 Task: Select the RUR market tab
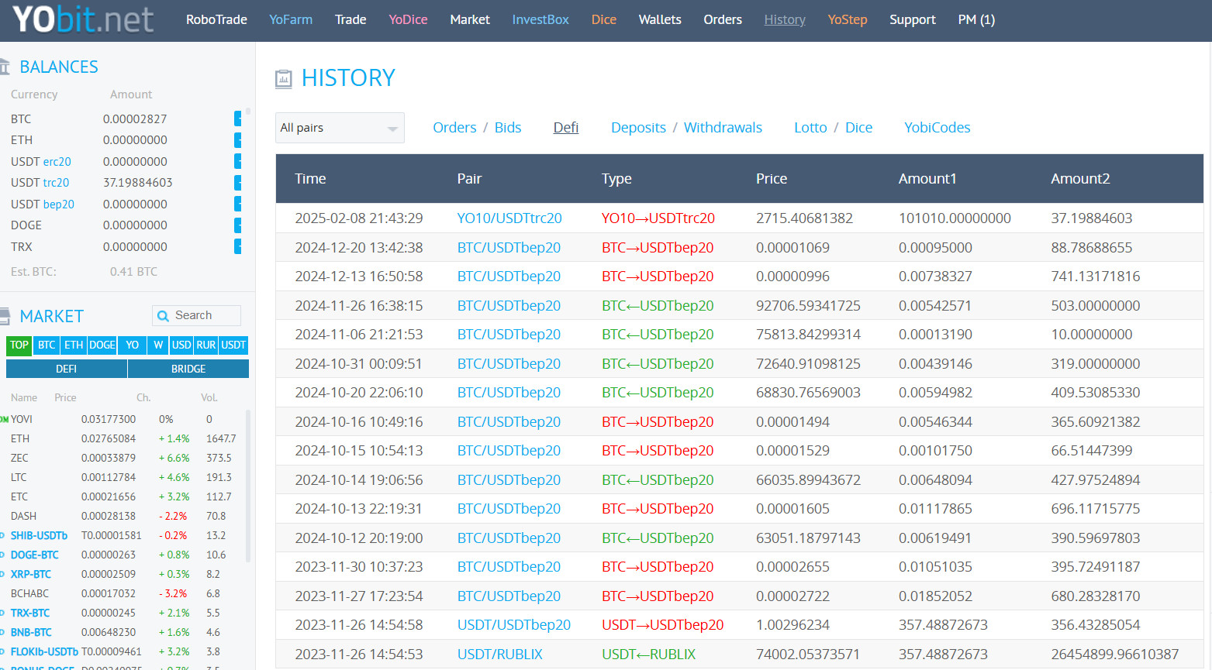[x=206, y=345]
